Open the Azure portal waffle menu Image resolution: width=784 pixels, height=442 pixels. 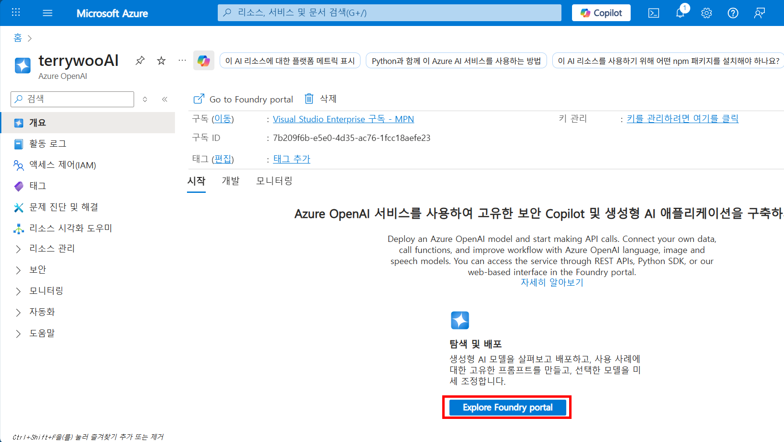(x=16, y=13)
